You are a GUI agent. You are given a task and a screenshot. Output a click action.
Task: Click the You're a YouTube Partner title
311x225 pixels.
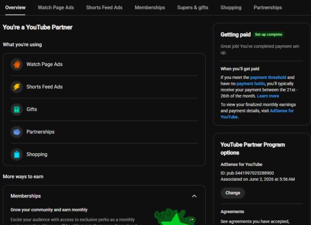tap(37, 27)
